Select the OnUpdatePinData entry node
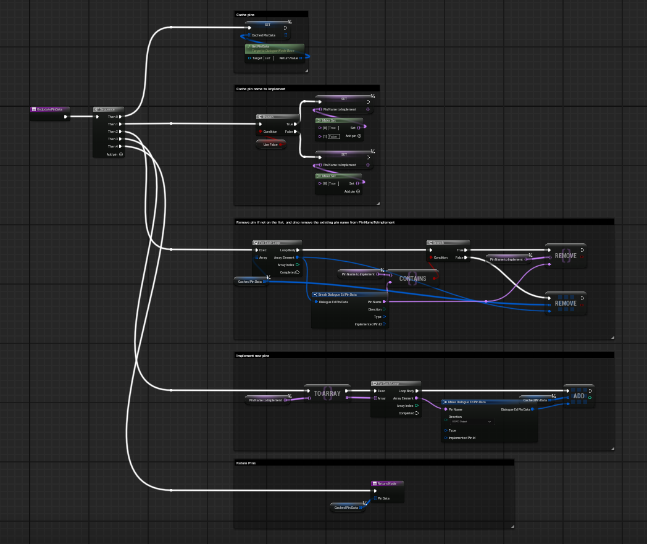Screen dimensions: 647x544 (49, 109)
